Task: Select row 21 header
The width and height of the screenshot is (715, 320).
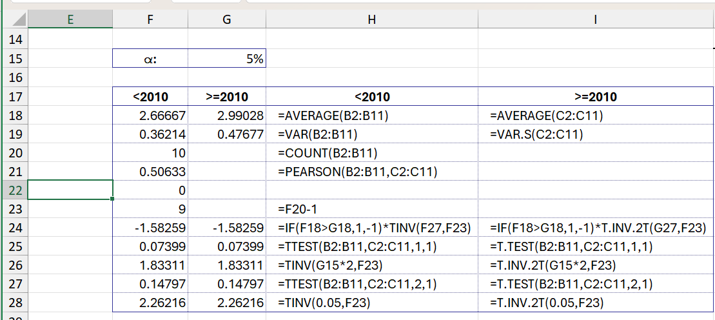Action: pyautogui.click(x=15, y=172)
